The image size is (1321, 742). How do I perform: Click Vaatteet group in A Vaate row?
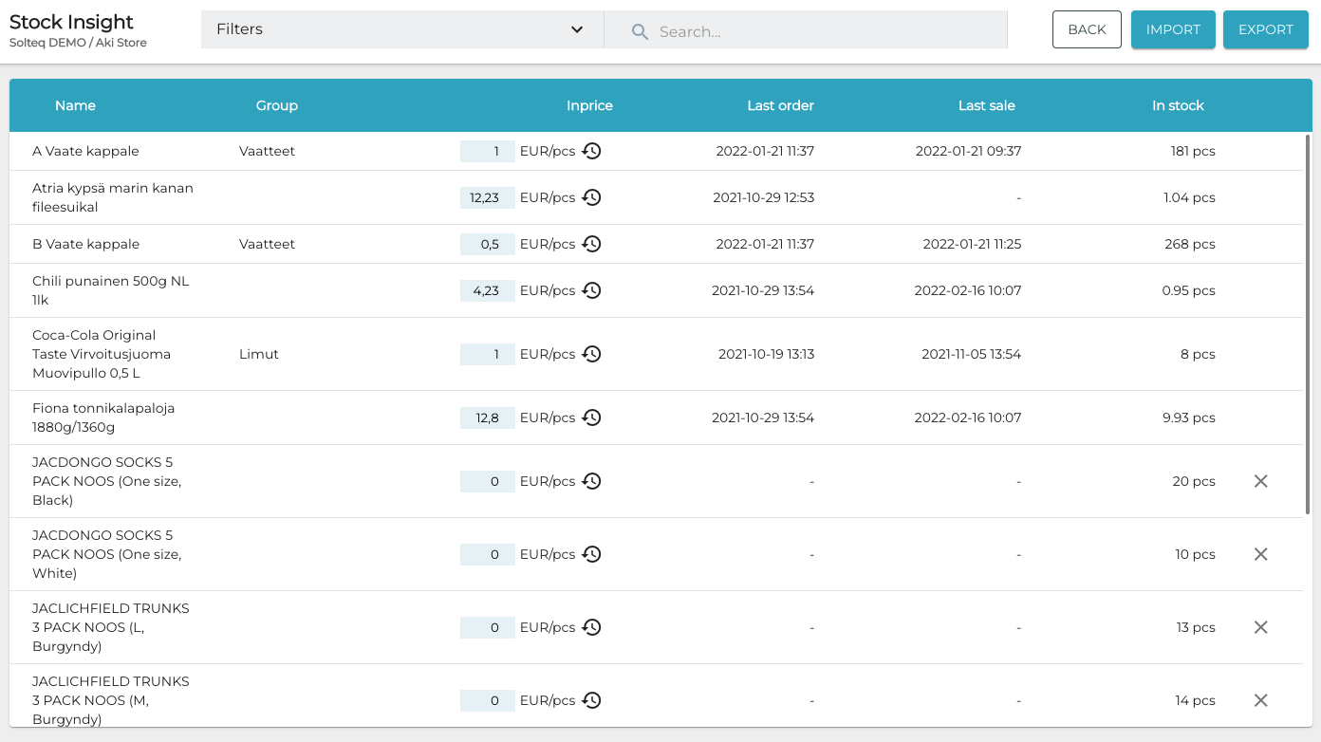(267, 151)
